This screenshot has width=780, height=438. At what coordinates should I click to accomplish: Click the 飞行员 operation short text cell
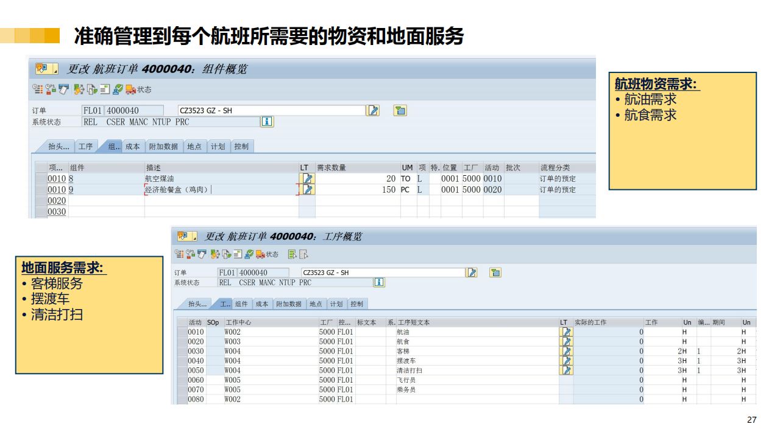click(x=477, y=380)
